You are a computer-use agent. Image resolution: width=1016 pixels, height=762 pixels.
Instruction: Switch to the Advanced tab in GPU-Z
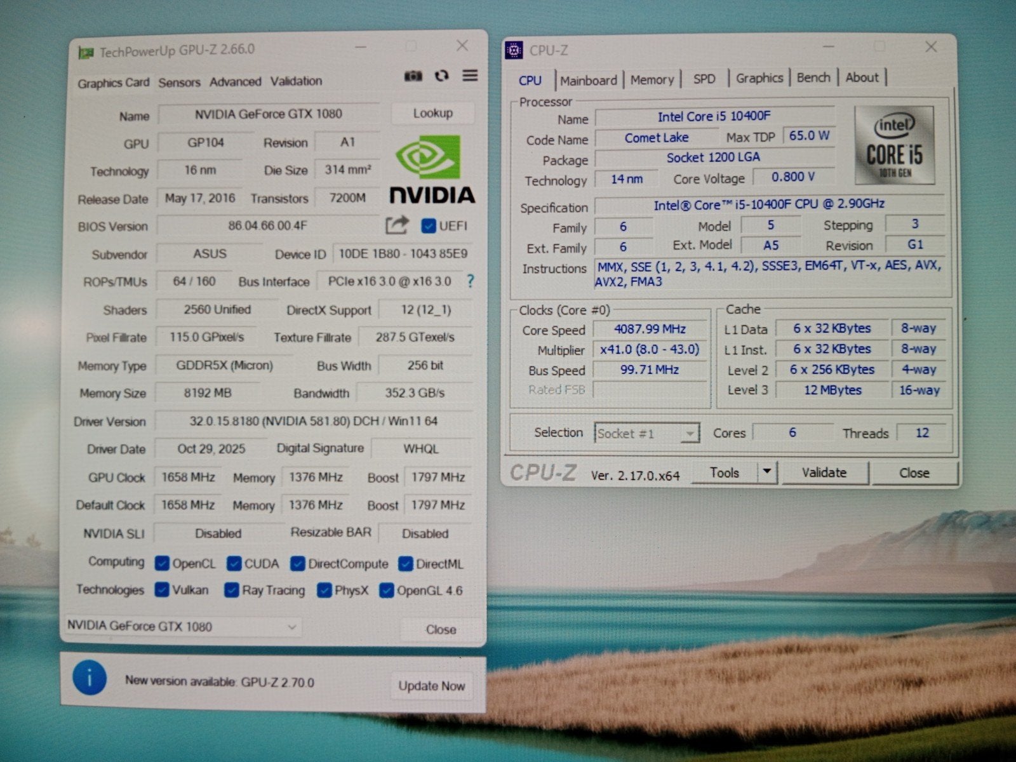235,81
